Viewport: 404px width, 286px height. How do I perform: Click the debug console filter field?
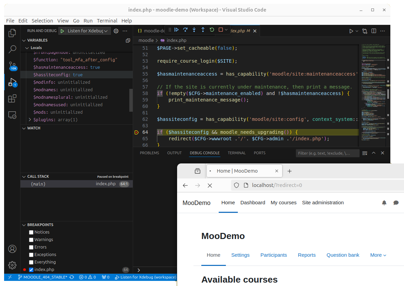click(328, 153)
